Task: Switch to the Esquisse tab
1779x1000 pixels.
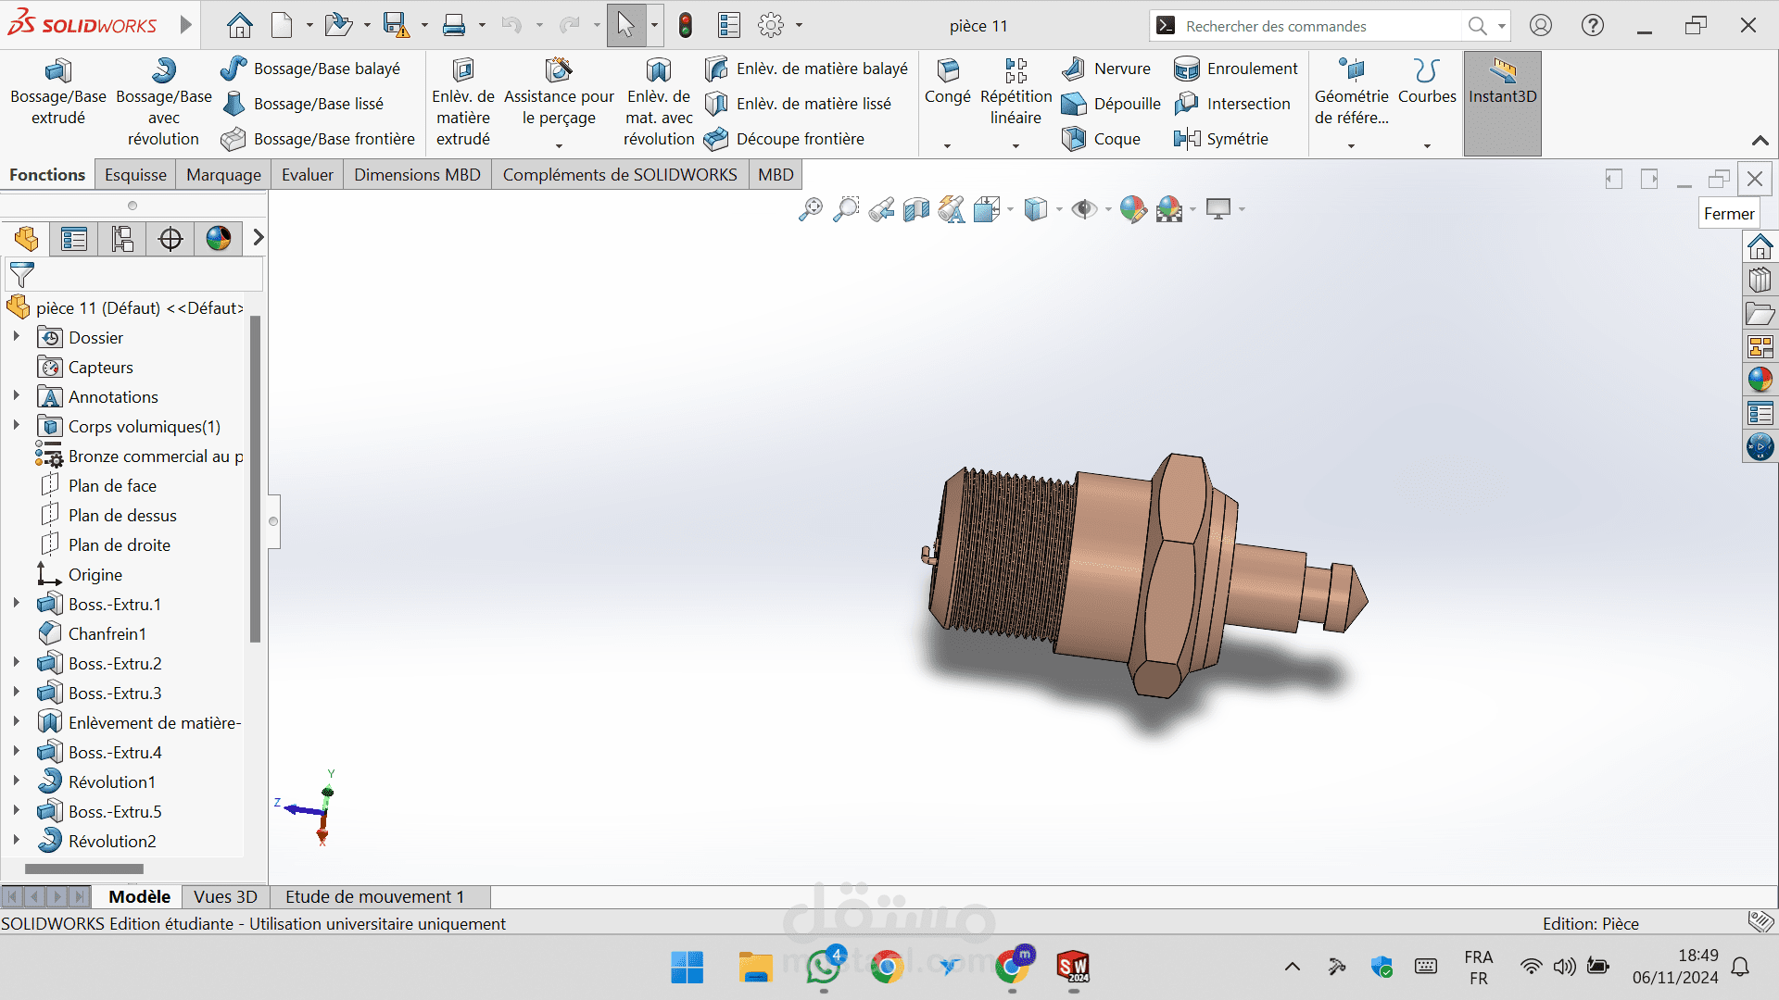Action: (x=135, y=175)
